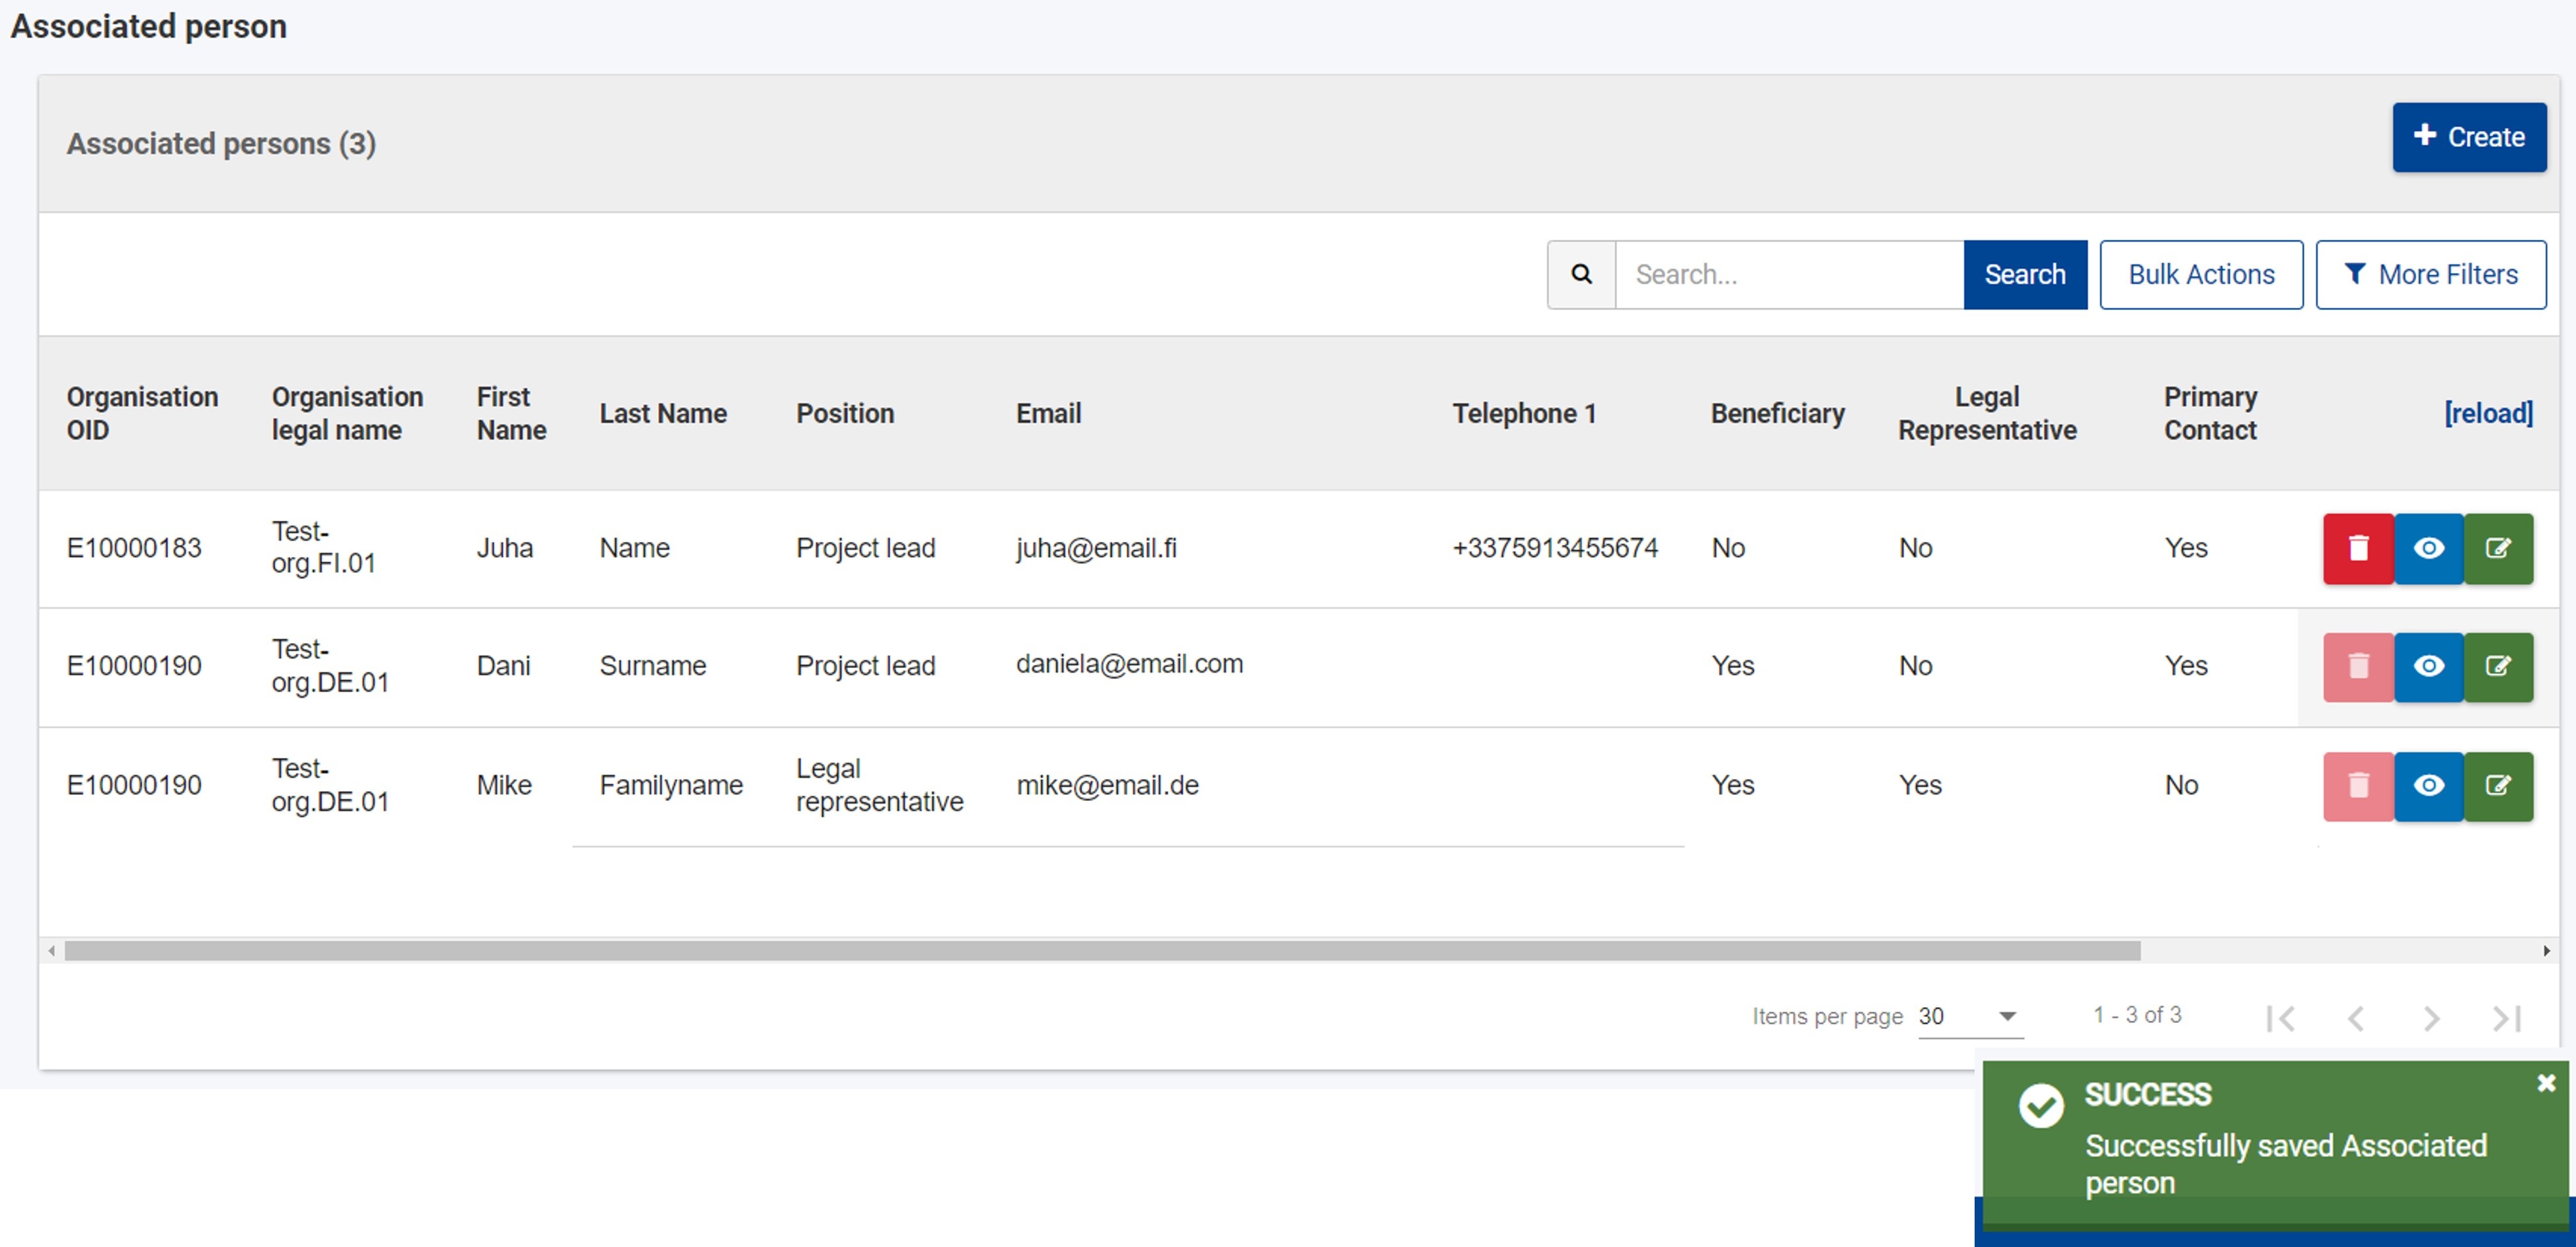View details of Juha Name record
Viewport: 2576px width, 1247px height.
(2428, 548)
